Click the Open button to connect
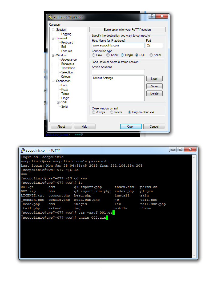 [x=131, y=127]
